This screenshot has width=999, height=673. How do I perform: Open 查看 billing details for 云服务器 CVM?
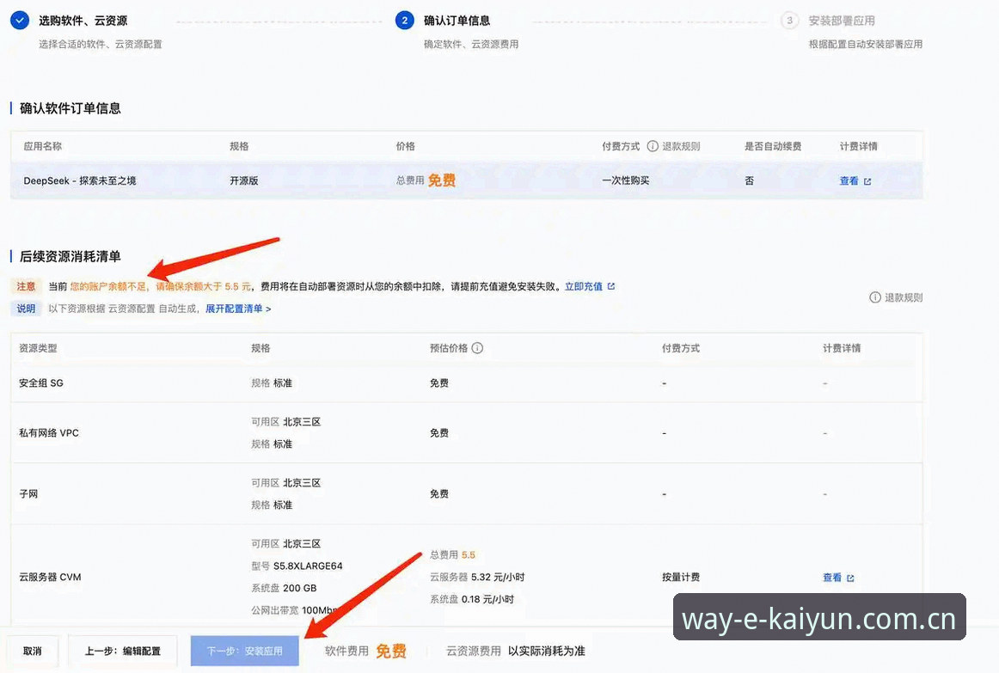pos(832,578)
